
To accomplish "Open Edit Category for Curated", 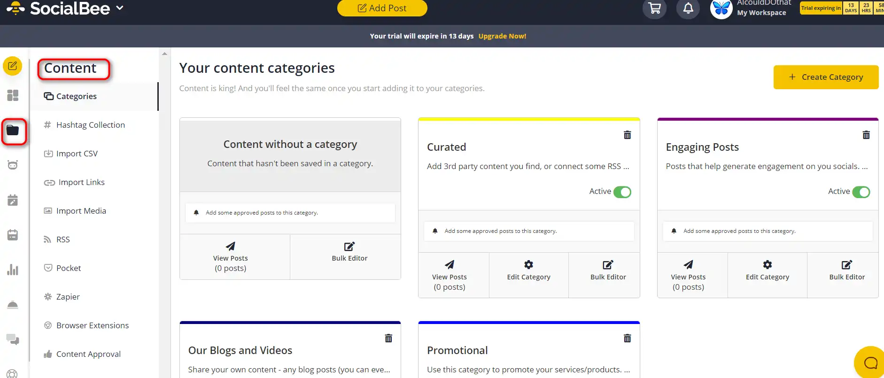I will [x=528, y=275].
